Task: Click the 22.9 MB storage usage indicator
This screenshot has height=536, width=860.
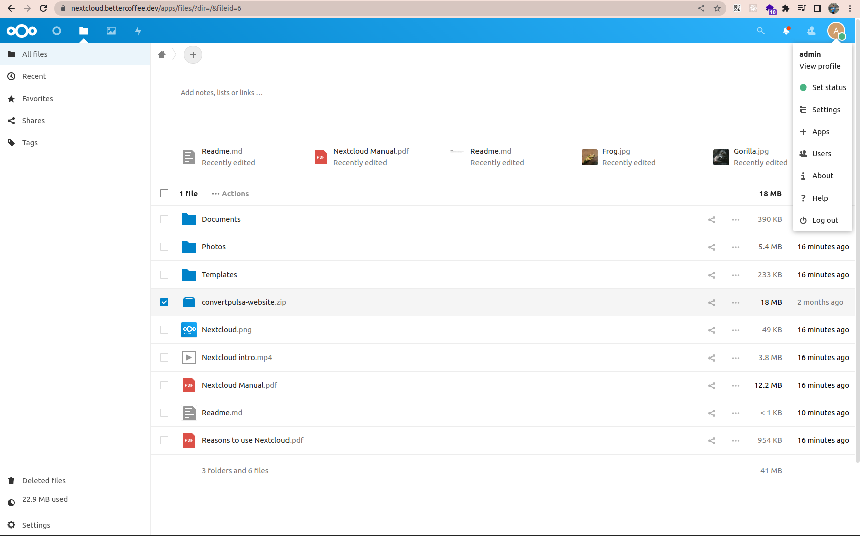Action: click(x=44, y=499)
